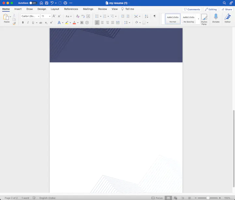Screen dimensions: 235x200
Task: Expand the numbering list dropdown arrow
Action: point(108,16)
